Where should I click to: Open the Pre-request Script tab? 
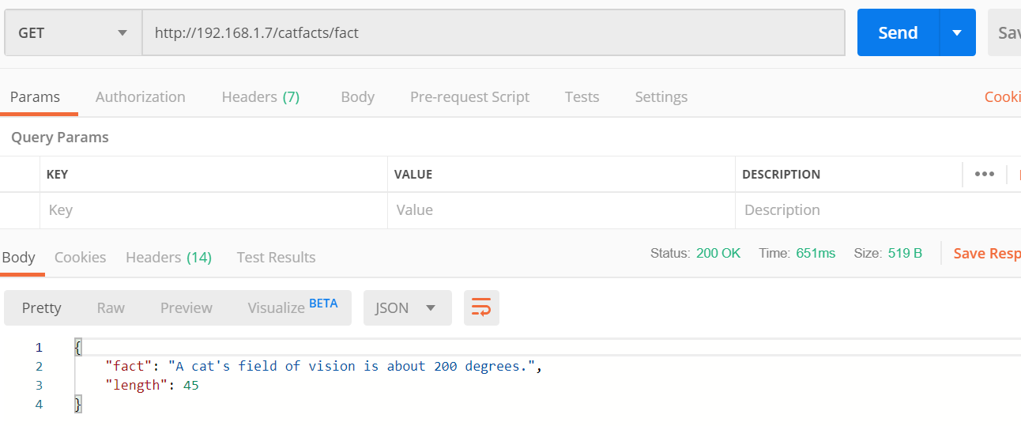[x=469, y=97]
